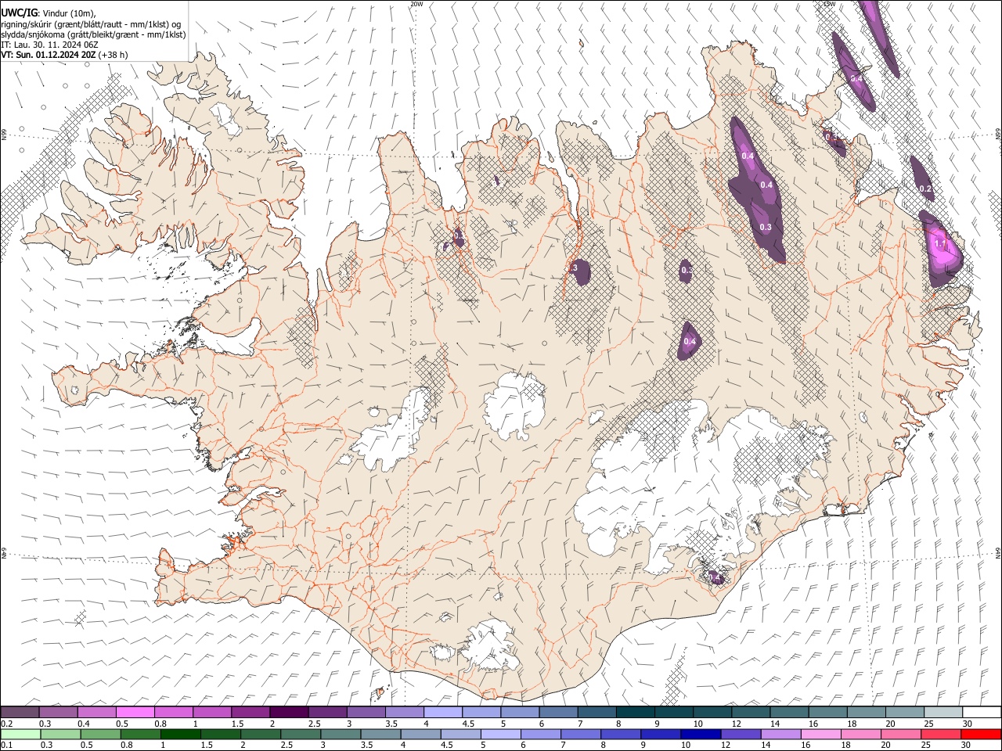1002x751 pixels.
Task: Choose upper legend dark purple swatch between 2 and 2.5
Action: click(x=289, y=712)
